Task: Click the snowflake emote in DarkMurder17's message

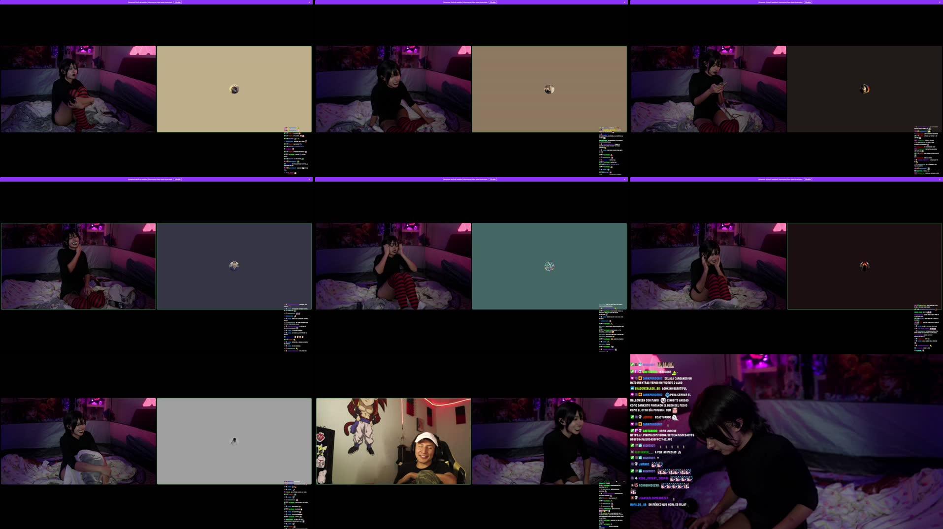Action: pyautogui.click(x=668, y=395)
